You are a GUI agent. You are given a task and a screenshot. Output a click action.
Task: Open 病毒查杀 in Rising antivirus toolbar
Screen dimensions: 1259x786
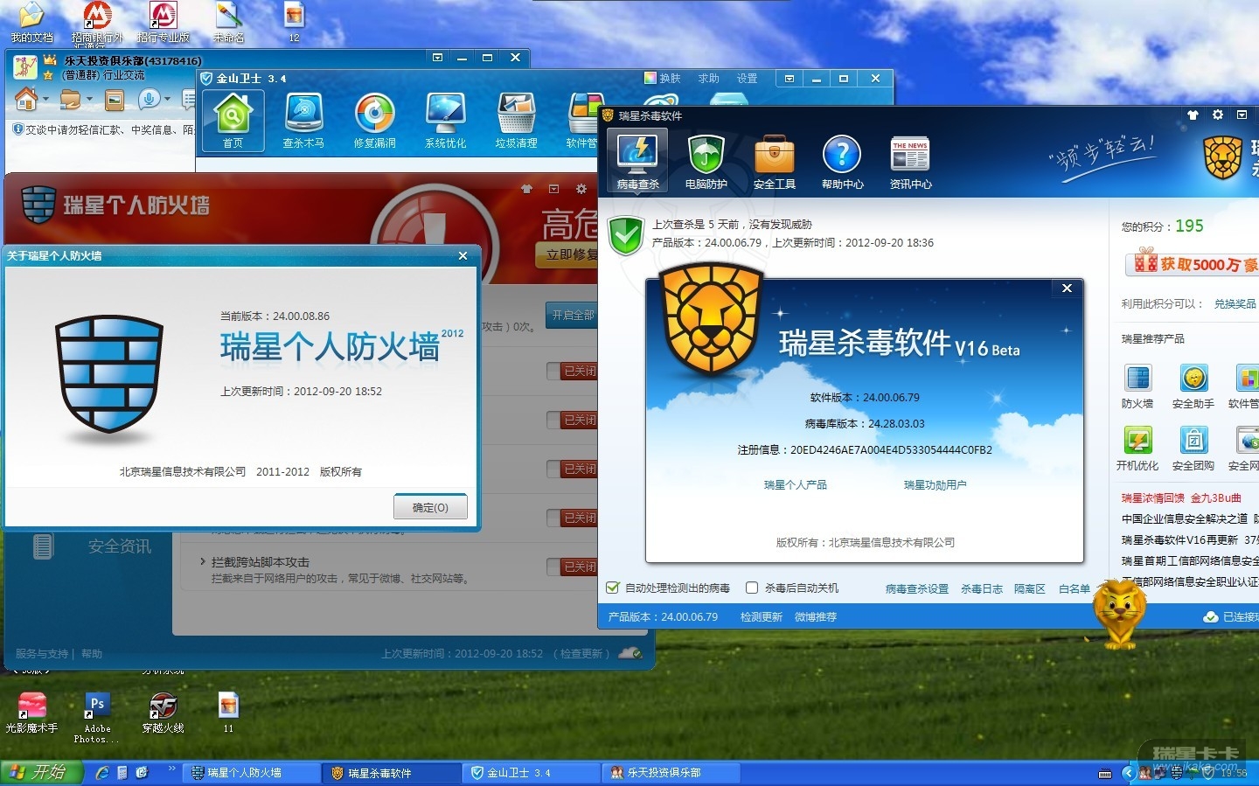[x=637, y=160]
